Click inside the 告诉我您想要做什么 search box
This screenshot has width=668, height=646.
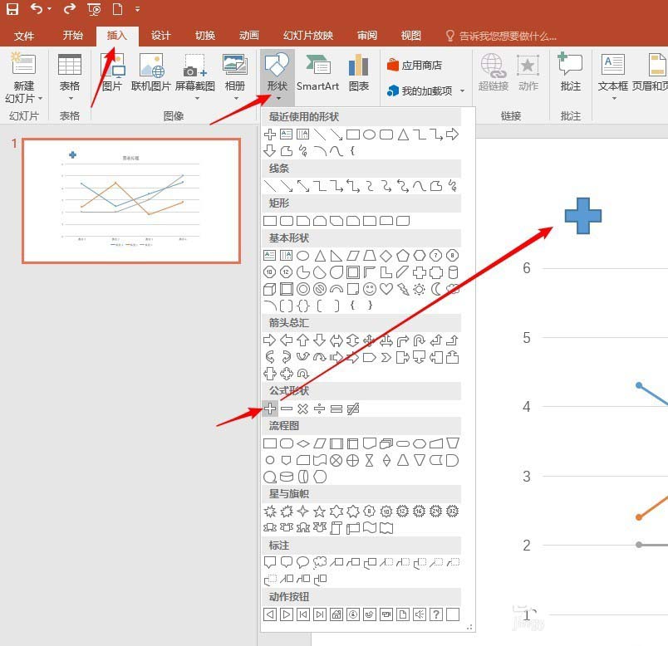point(502,36)
